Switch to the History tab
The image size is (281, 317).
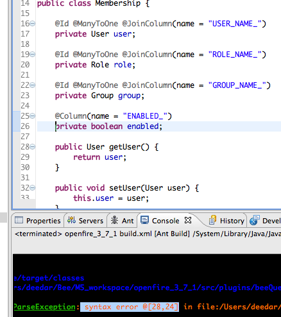227,221
